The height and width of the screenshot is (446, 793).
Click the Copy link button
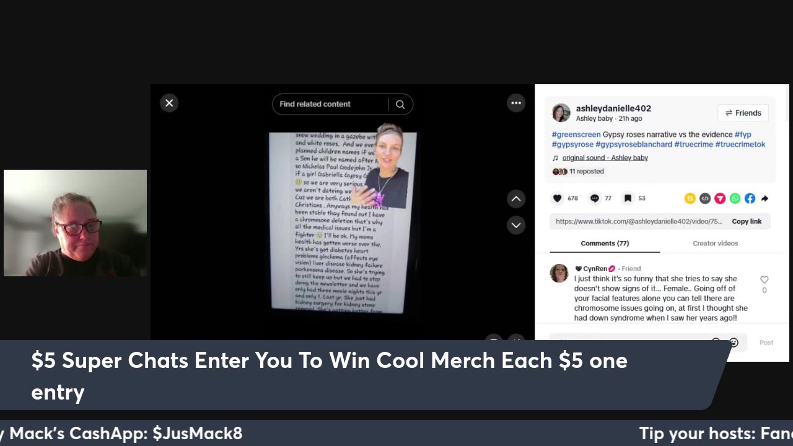[x=747, y=221]
